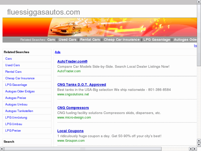Open the Ads heading link
This screenshot has height=151, width=201.
[x=58, y=52]
